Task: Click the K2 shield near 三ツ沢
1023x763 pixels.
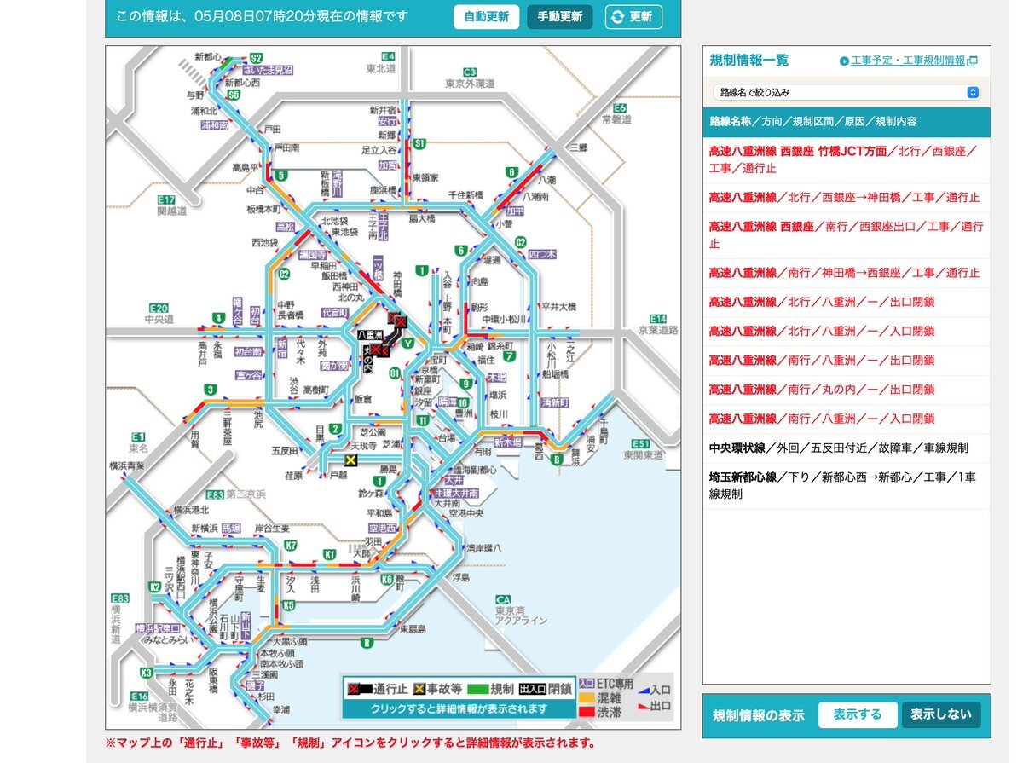Action: 154,587
